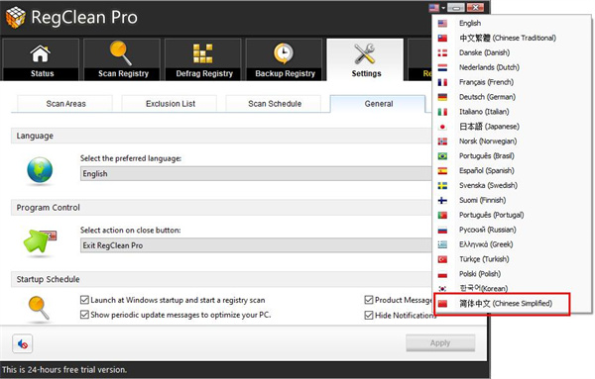Screen dimensions: 595x379
Task: Choose Polski (Polish) language entry
Action: (513, 274)
